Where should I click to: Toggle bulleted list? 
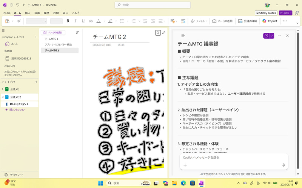point(122,21)
